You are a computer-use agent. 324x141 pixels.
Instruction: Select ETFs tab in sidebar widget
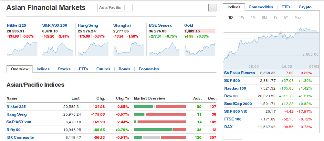pos(286,7)
